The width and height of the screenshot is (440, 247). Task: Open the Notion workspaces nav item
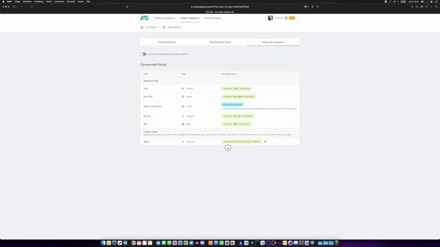[165, 19]
